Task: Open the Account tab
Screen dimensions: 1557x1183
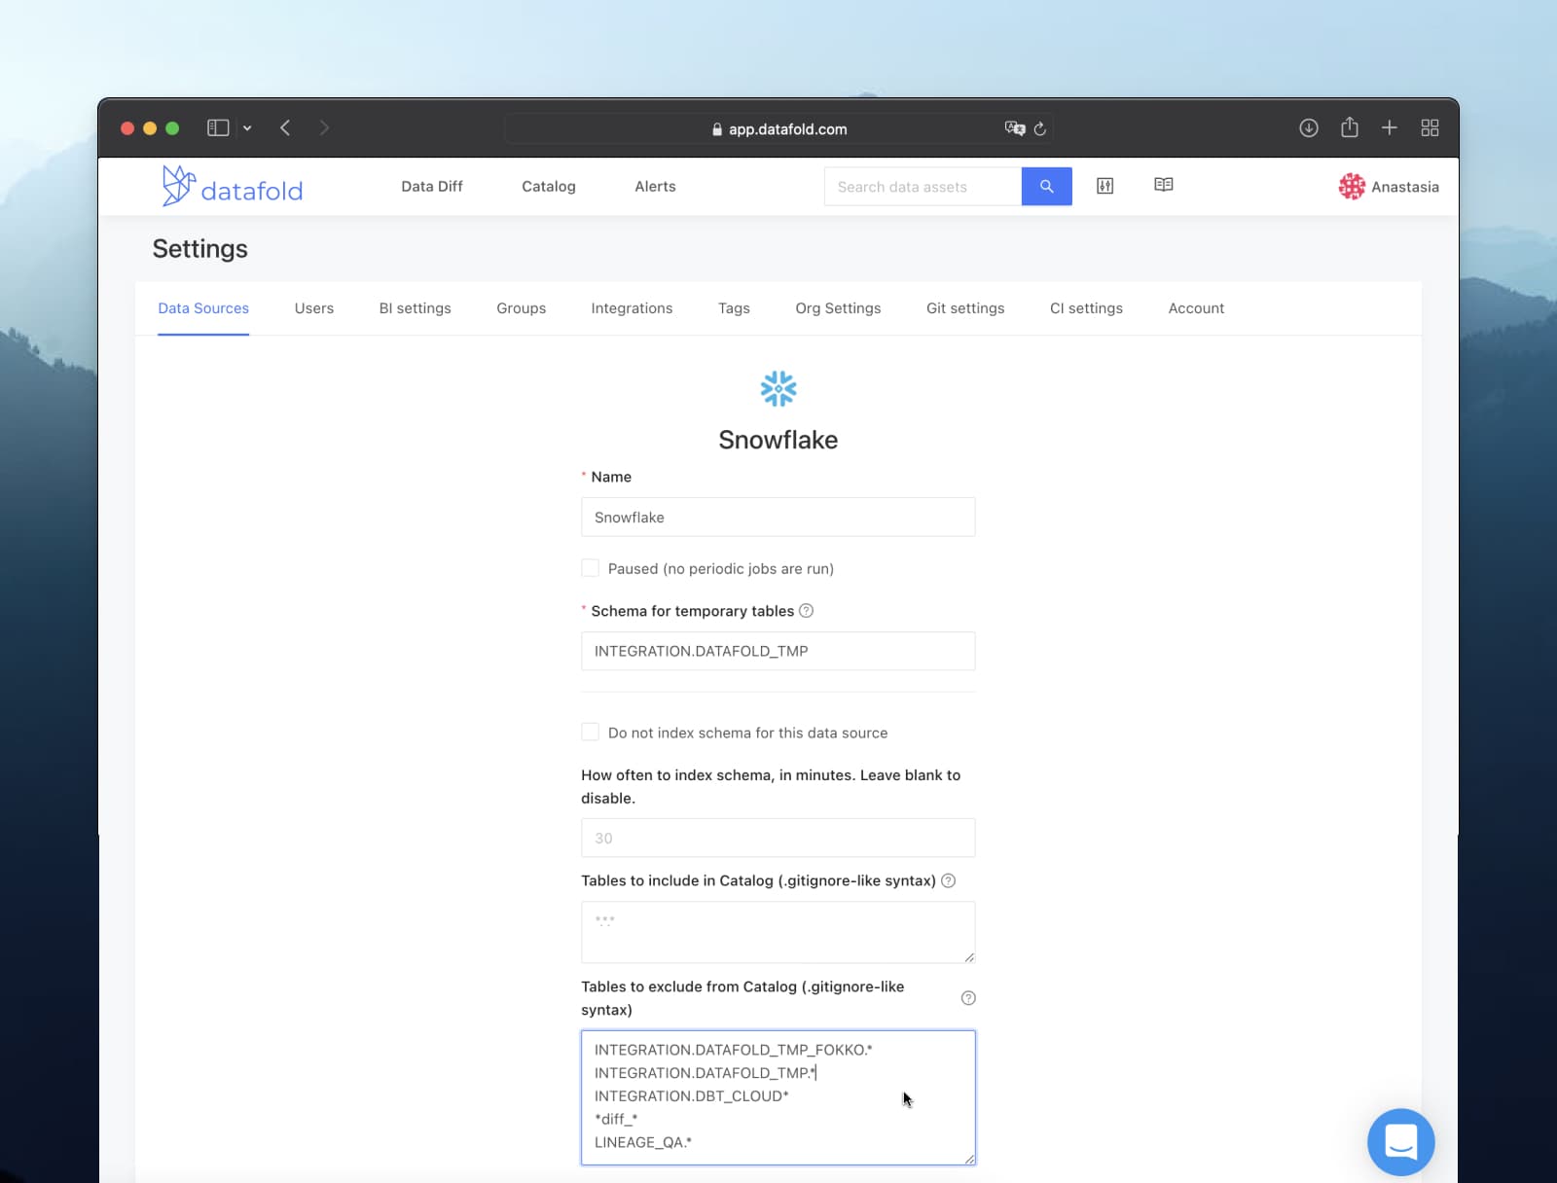Action: coord(1196,308)
